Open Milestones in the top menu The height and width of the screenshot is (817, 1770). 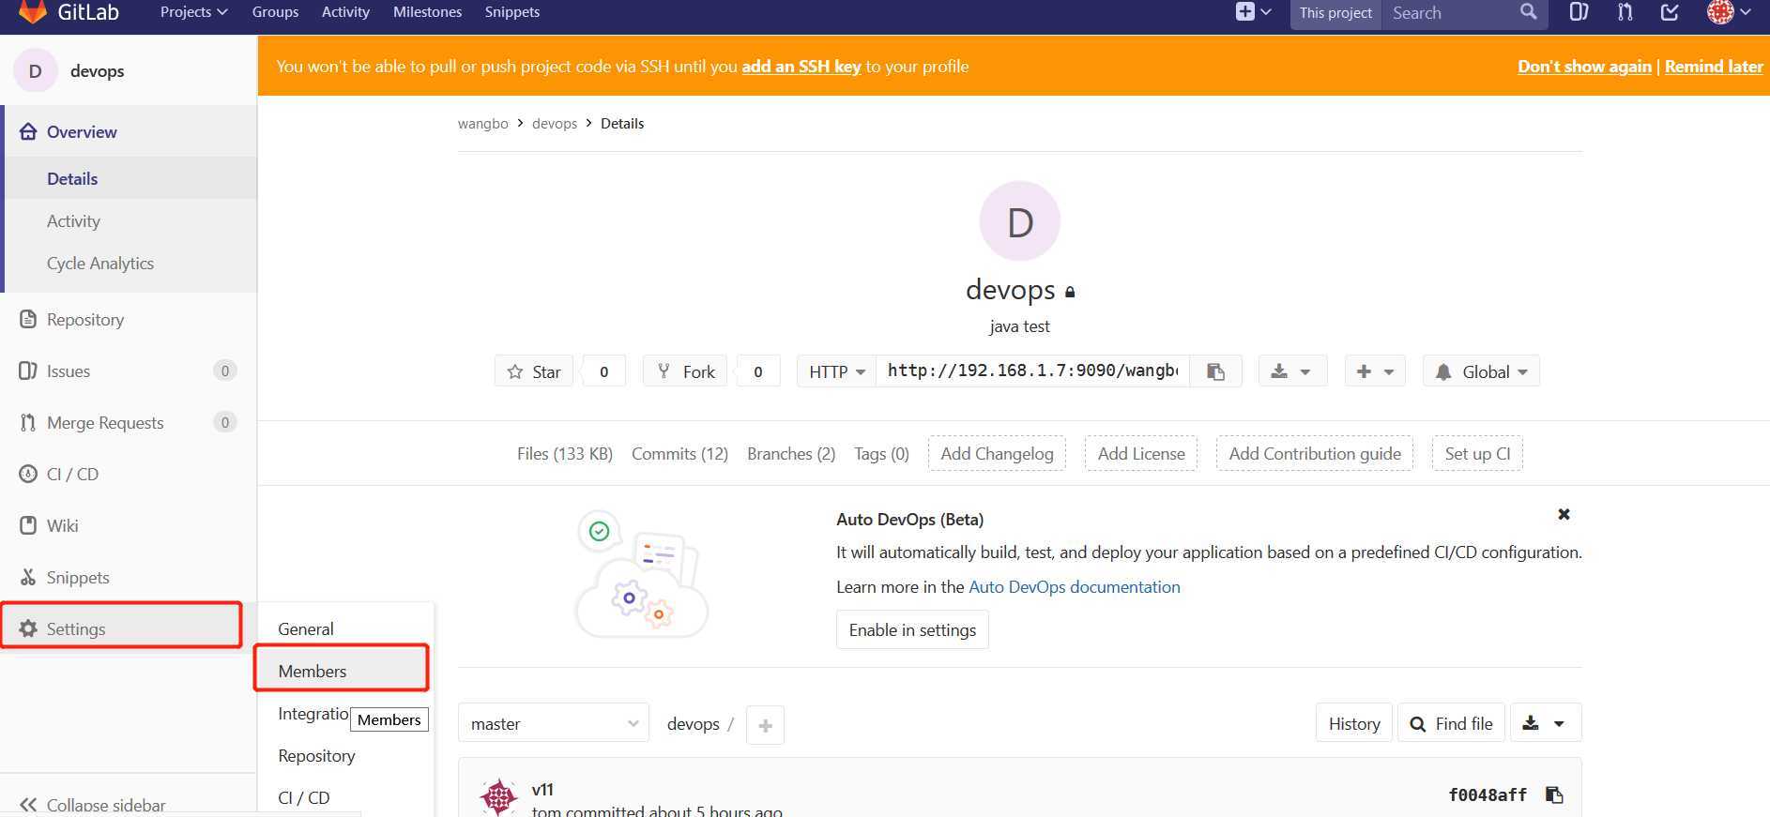click(x=427, y=12)
